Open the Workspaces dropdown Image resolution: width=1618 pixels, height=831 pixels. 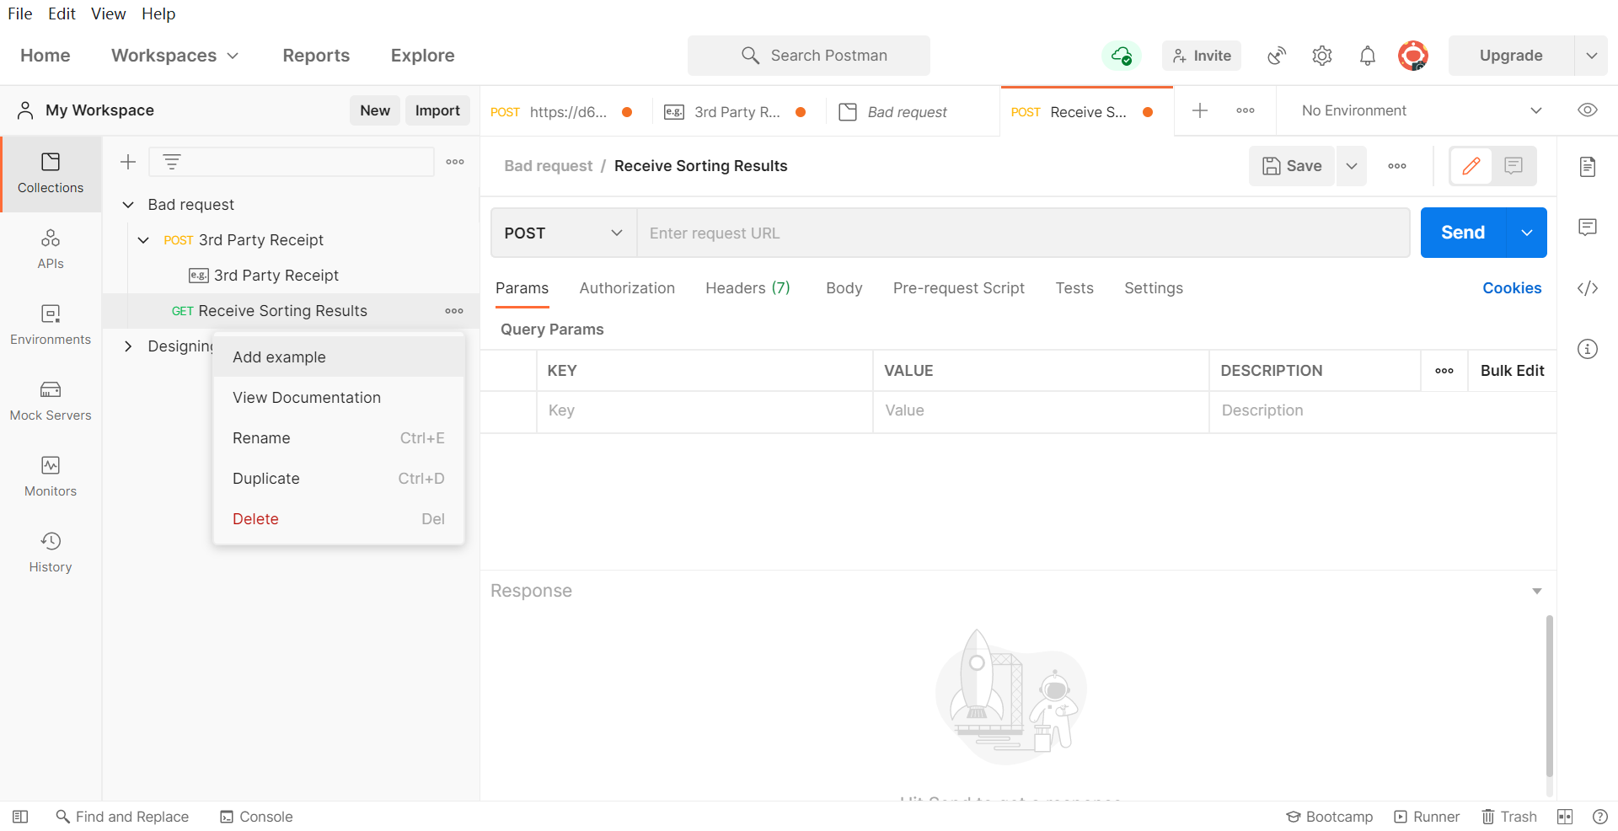(175, 56)
